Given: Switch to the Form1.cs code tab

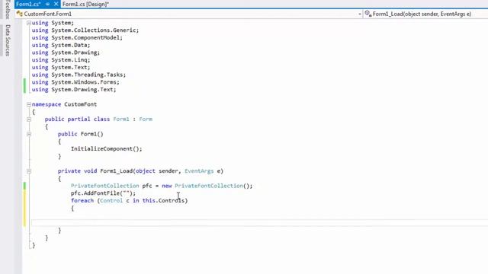Looking at the screenshot, I should point(28,4).
